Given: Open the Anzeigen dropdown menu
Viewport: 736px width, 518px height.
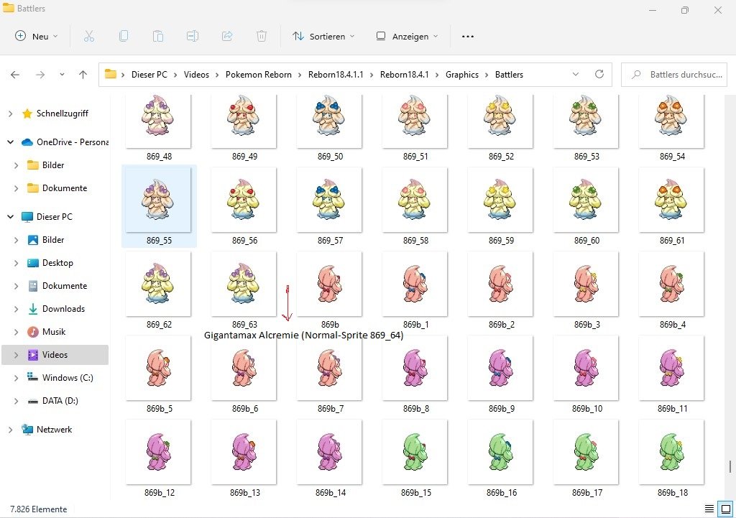Looking at the screenshot, I should pos(407,36).
